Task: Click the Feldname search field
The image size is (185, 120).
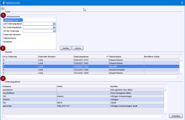Action: coord(39,42)
